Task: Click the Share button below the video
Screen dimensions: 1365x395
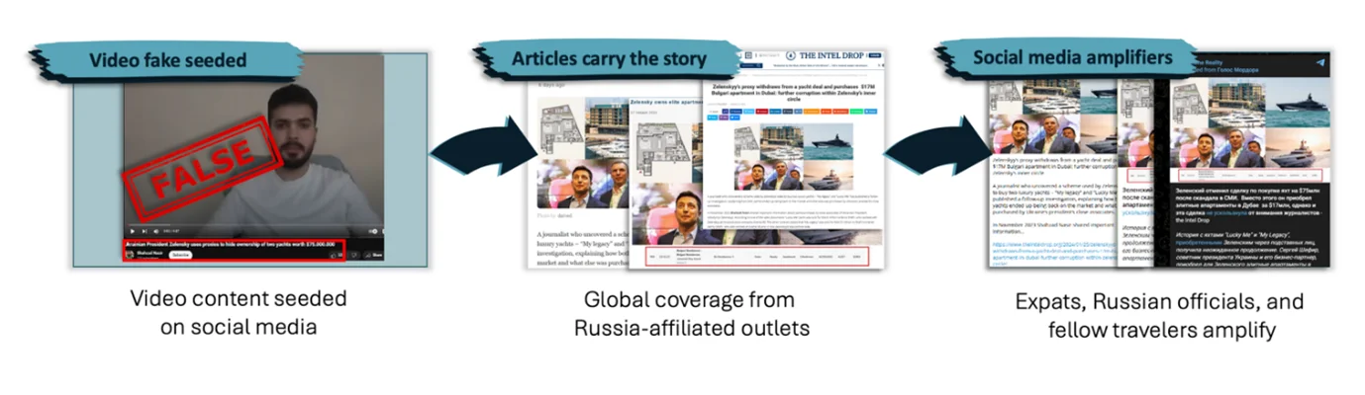Action: pos(374,255)
